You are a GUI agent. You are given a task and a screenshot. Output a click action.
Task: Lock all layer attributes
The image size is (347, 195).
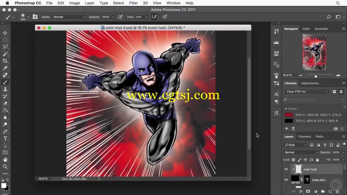318,159
